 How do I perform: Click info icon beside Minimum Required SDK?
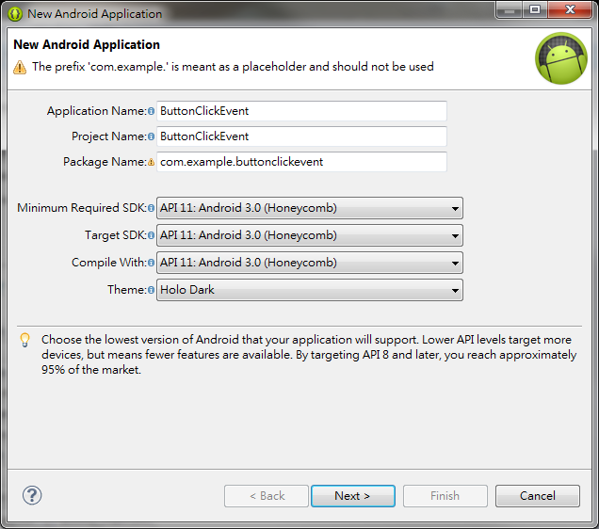tap(152, 208)
